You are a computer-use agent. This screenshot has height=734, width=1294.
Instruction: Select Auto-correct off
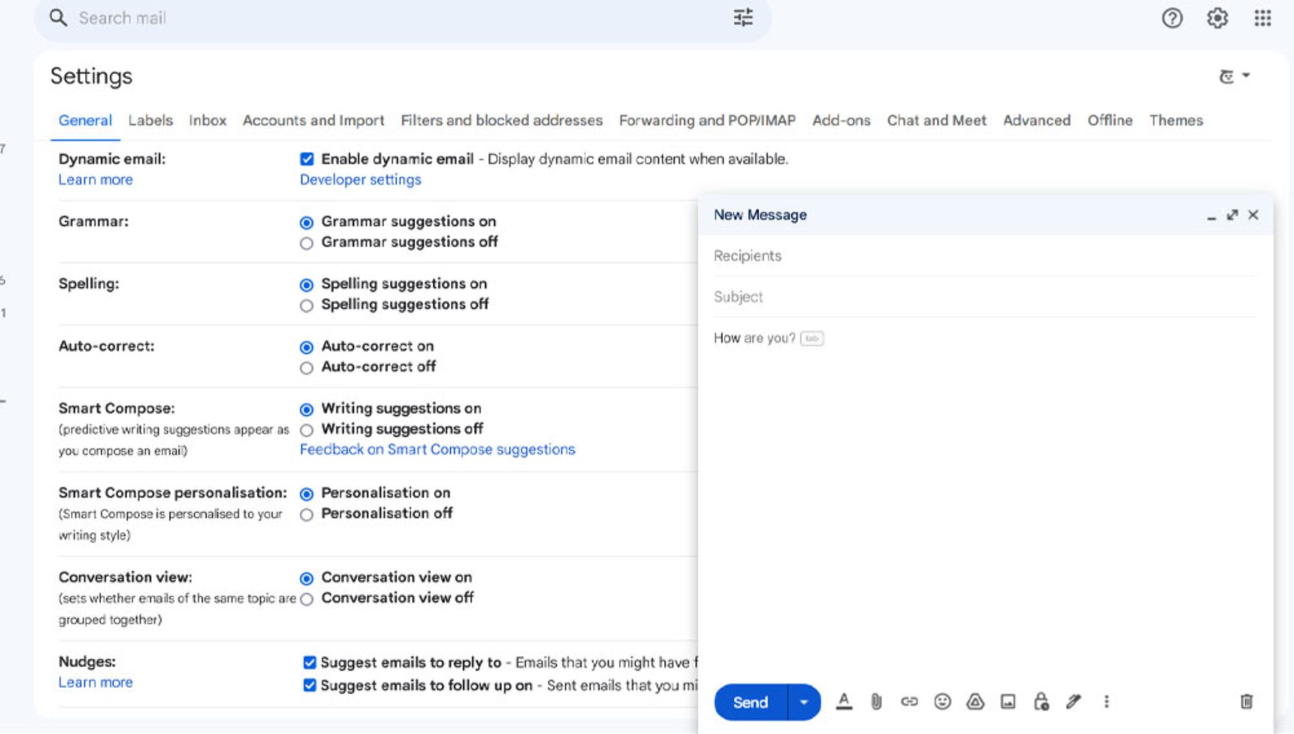[x=307, y=368]
